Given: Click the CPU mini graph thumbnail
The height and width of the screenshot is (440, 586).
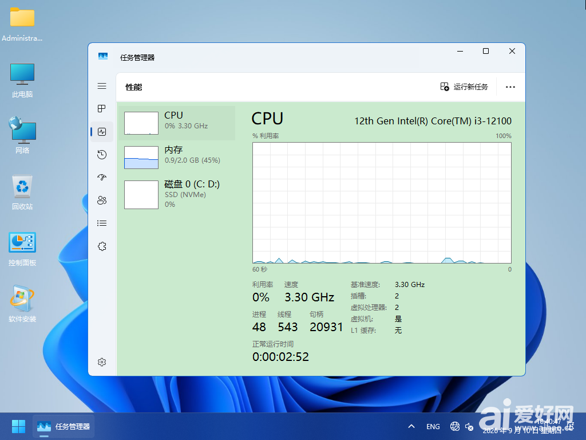Looking at the screenshot, I should [141, 123].
